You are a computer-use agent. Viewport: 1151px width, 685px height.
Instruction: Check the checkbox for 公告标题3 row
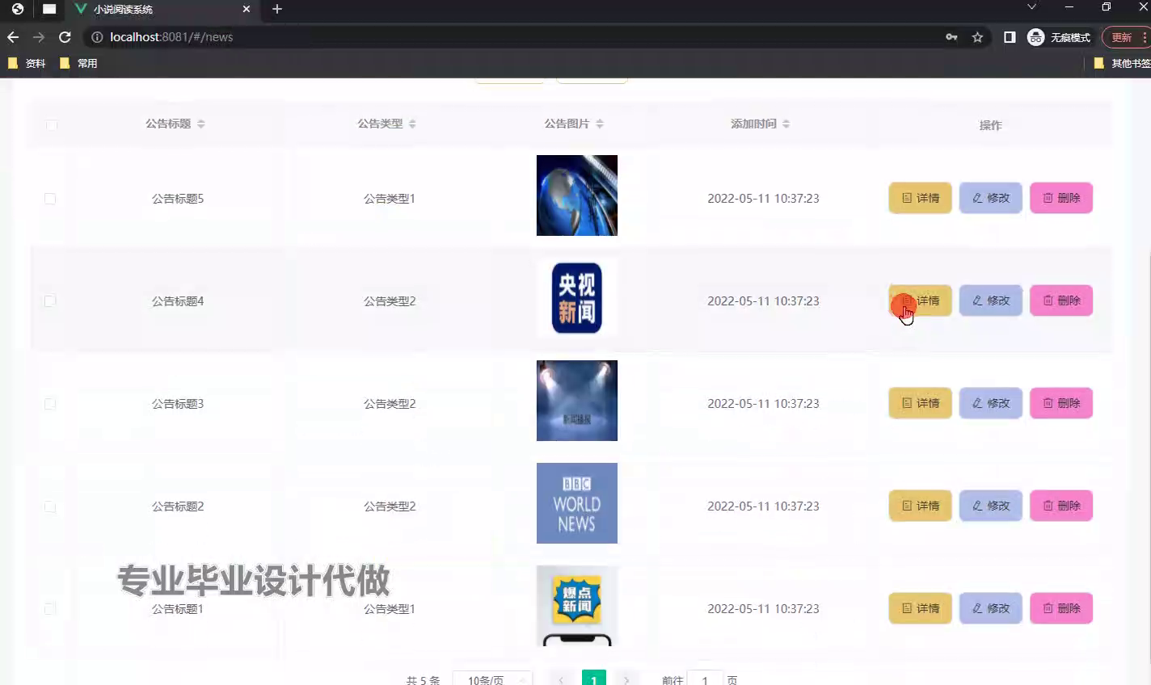click(50, 404)
